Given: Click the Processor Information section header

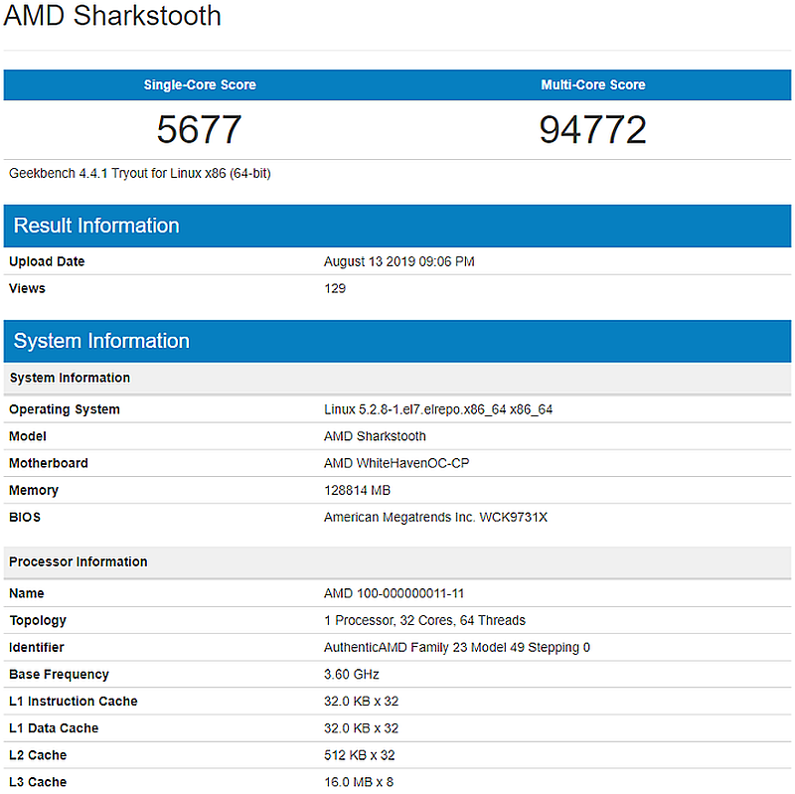Looking at the screenshot, I should point(78,561).
